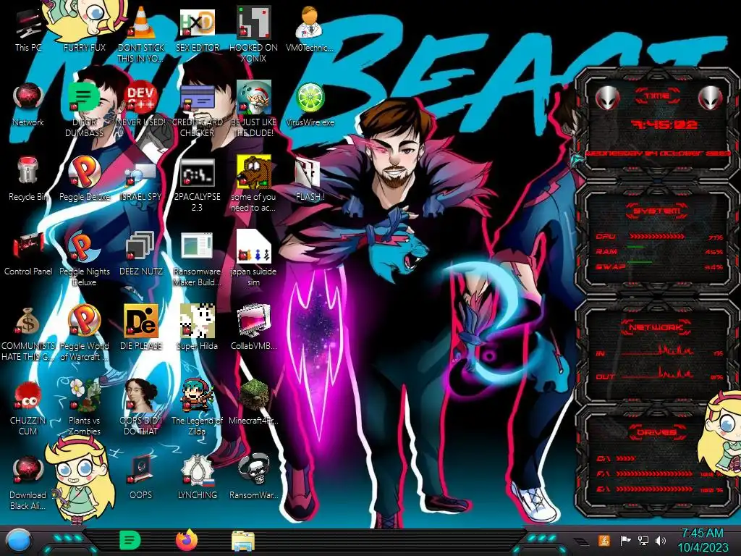Click the F:\ drive usage bar

tap(654, 473)
